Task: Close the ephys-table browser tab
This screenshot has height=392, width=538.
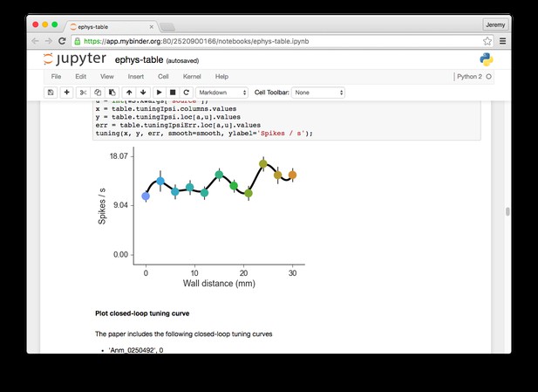Action: click(x=152, y=27)
